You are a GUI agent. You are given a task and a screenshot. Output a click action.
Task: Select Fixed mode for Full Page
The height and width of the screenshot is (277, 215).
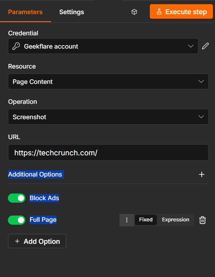[146, 220]
